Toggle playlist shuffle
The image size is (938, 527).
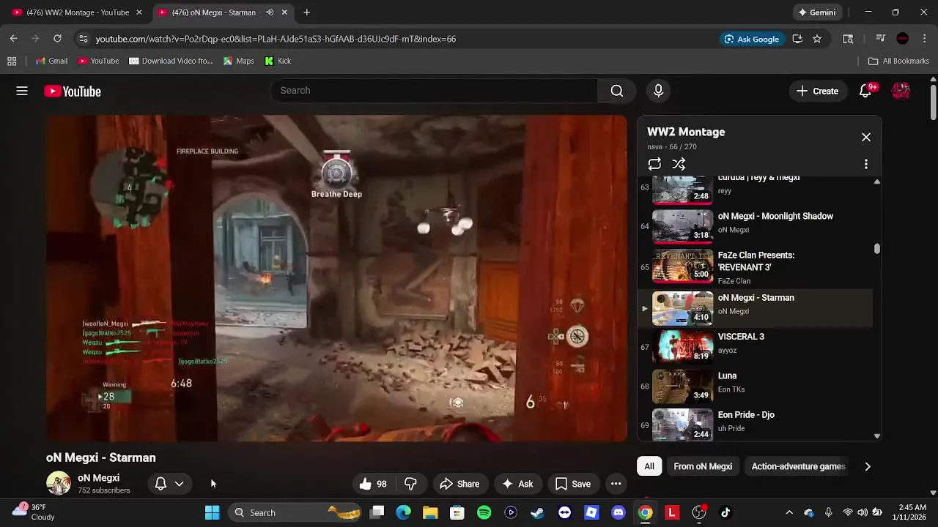[679, 165]
